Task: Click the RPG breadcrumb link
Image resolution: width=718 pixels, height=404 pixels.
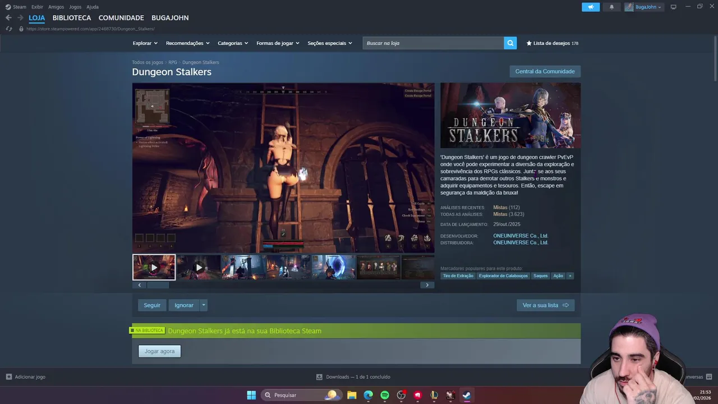Action: pos(173,62)
